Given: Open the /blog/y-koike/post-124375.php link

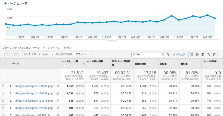Looking at the screenshot, I should (34, 101).
